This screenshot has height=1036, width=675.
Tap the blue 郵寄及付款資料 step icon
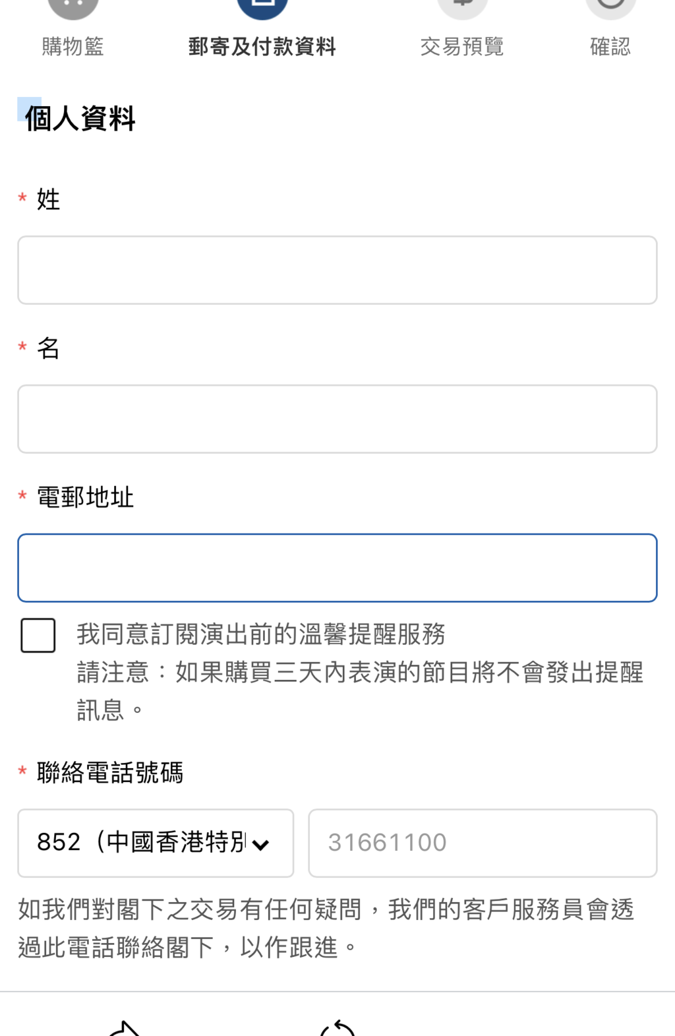tap(262, 8)
